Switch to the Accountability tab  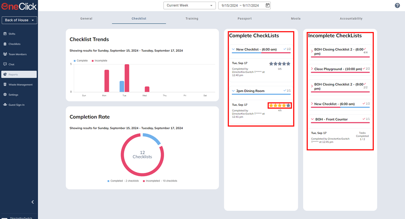coord(351,19)
